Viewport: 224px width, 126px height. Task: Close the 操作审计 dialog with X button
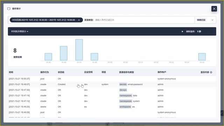pos(214,9)
